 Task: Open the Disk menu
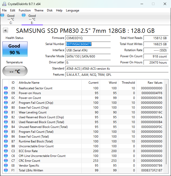pyautogui.click(x=50, y=10)
